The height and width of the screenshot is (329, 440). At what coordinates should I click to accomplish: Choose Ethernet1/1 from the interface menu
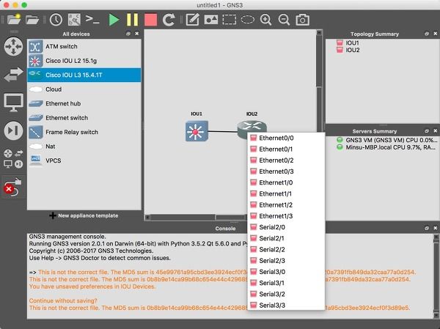[286, 194]
